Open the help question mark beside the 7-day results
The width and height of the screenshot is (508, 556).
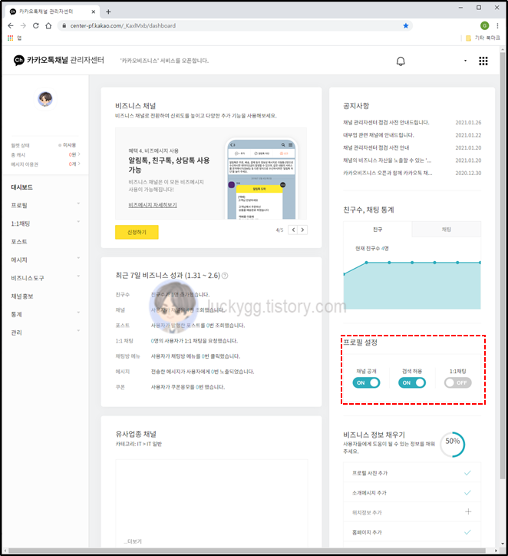click(x=225, y=276)
